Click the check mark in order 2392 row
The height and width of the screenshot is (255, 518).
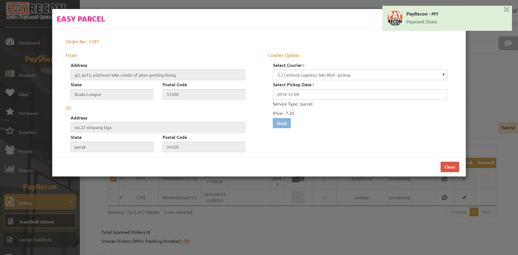464,197
